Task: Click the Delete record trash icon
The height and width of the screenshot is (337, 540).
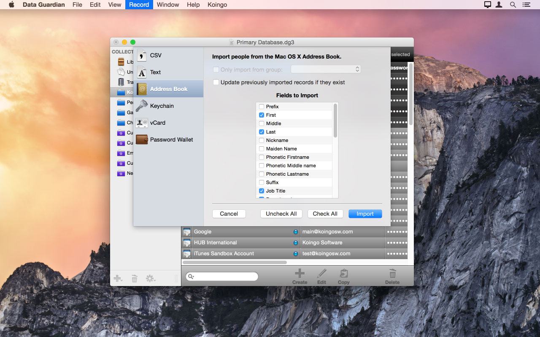Action: pyautogui.click(x=392, y=276)
